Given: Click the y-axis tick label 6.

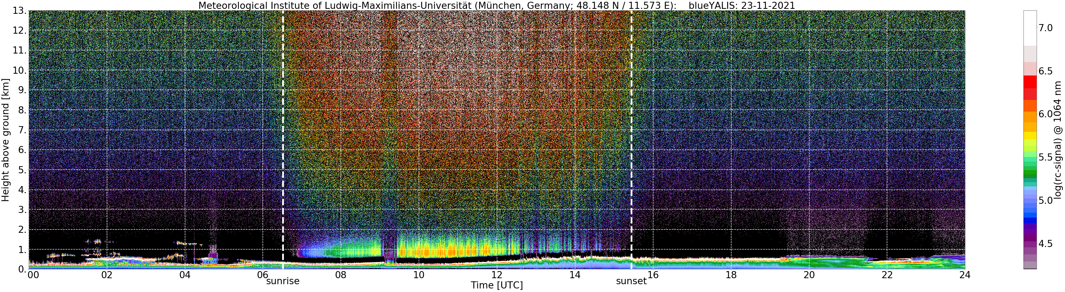Looking at the screenshot, I should coord(22,150).
